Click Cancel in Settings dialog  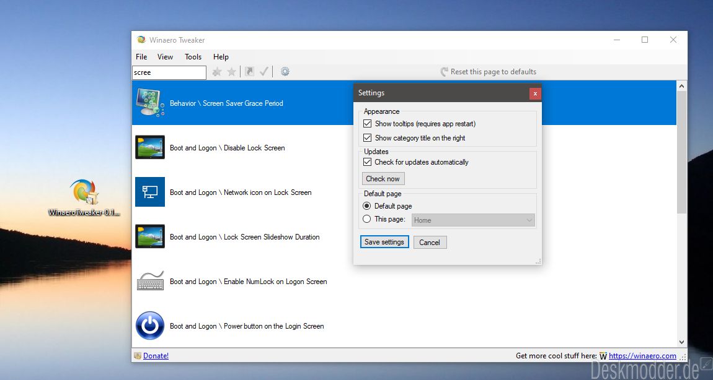click(430, 243)
